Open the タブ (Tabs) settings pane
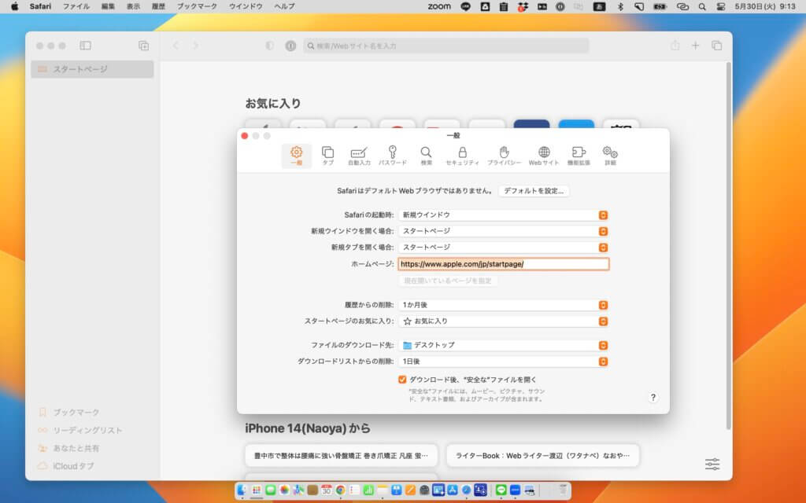This screenshot has height=503, width=806. coord(327,156)
